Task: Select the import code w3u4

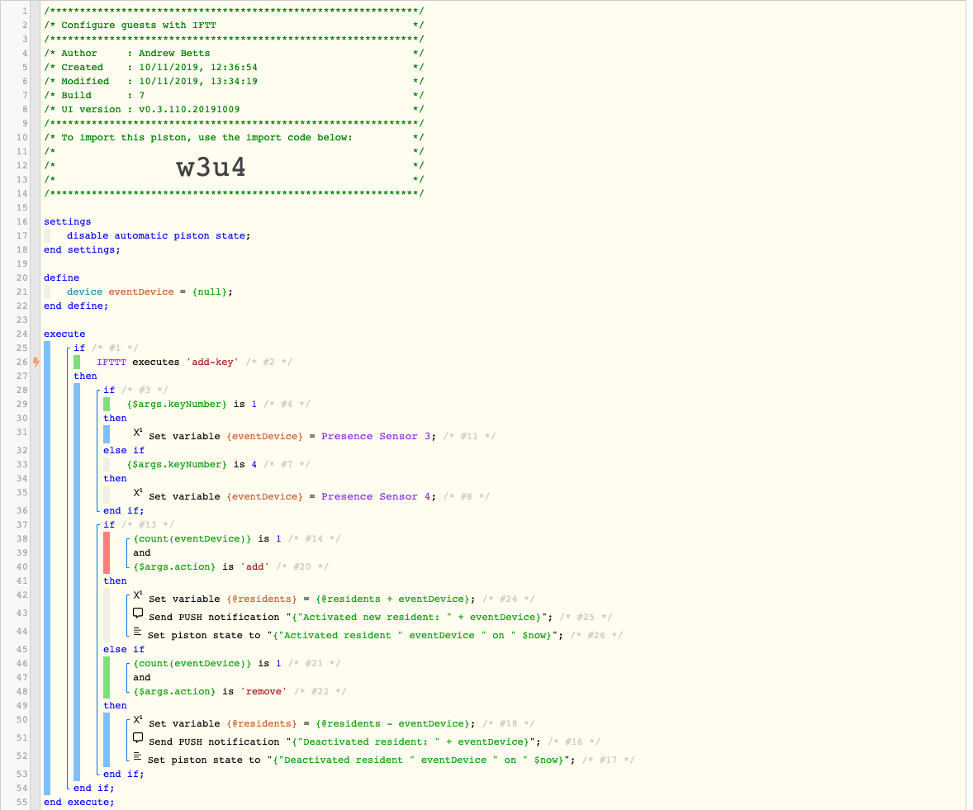Action: (211, 168)
